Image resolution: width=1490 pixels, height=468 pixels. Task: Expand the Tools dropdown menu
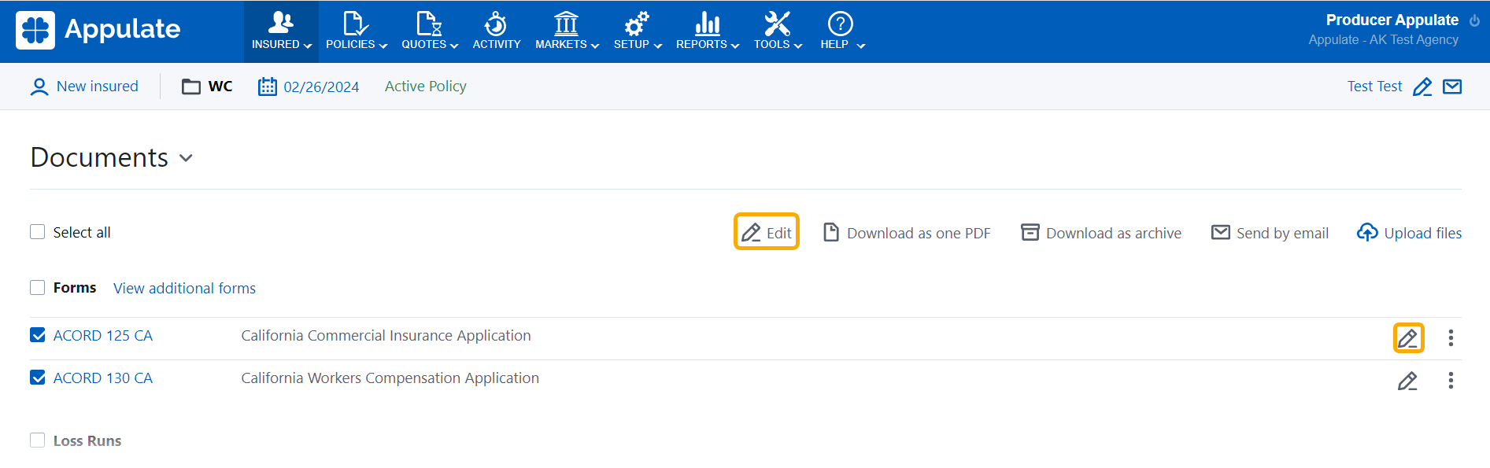pos(777,31)
